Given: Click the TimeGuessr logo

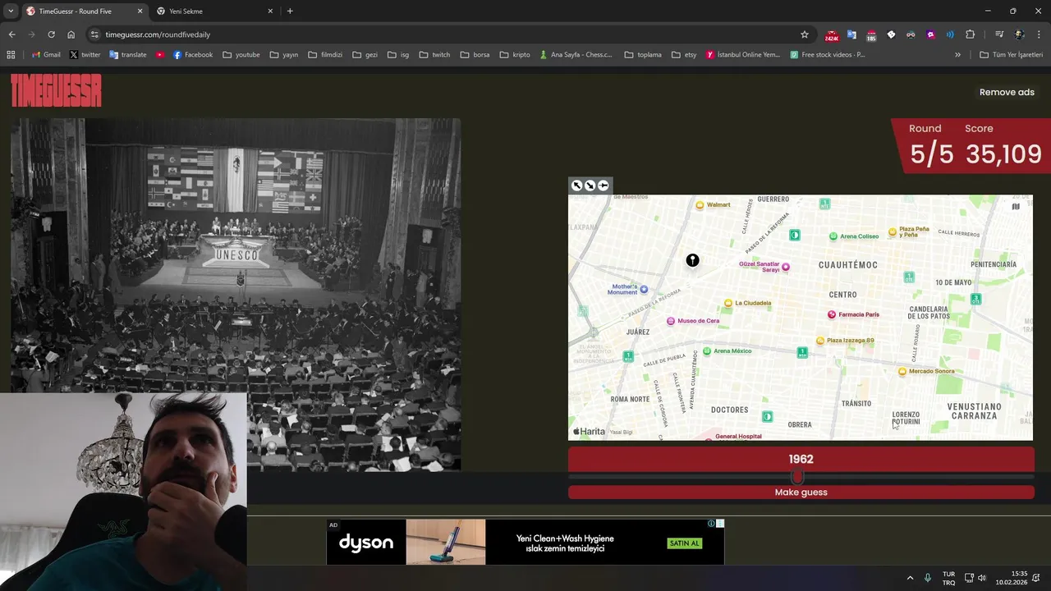Looking at the screenshot, I should point(56,90).
